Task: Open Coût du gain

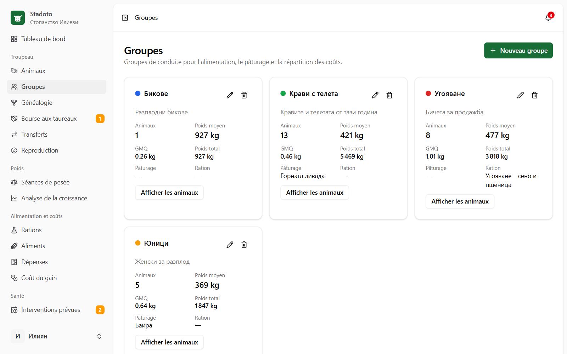Action: [x=57, y=278]
